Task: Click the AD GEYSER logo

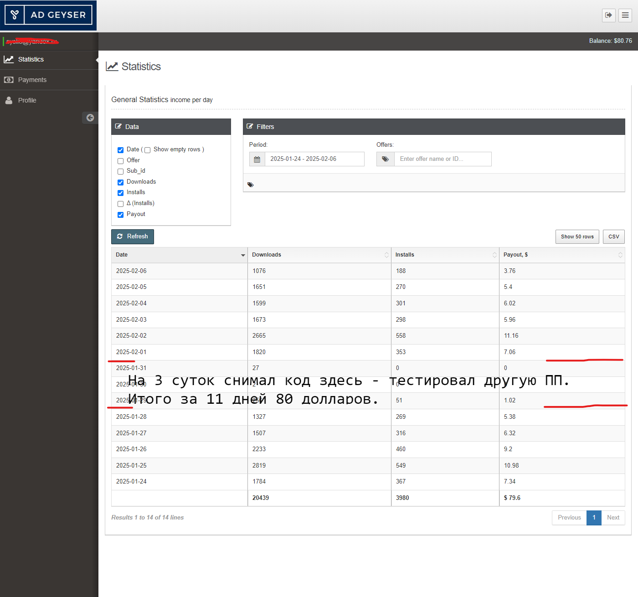Action: [48, 15]
